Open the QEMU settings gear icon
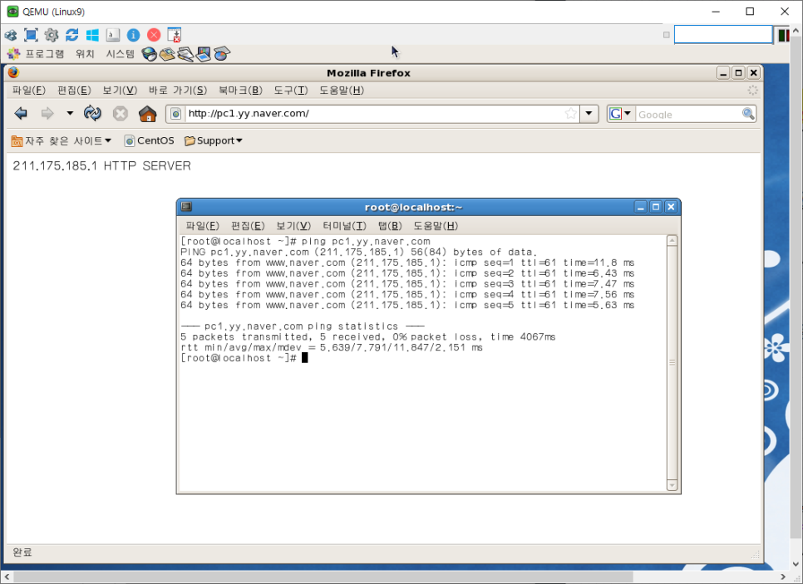The width and height of the screenshot is (803, 584). click(x=52, y=35)
